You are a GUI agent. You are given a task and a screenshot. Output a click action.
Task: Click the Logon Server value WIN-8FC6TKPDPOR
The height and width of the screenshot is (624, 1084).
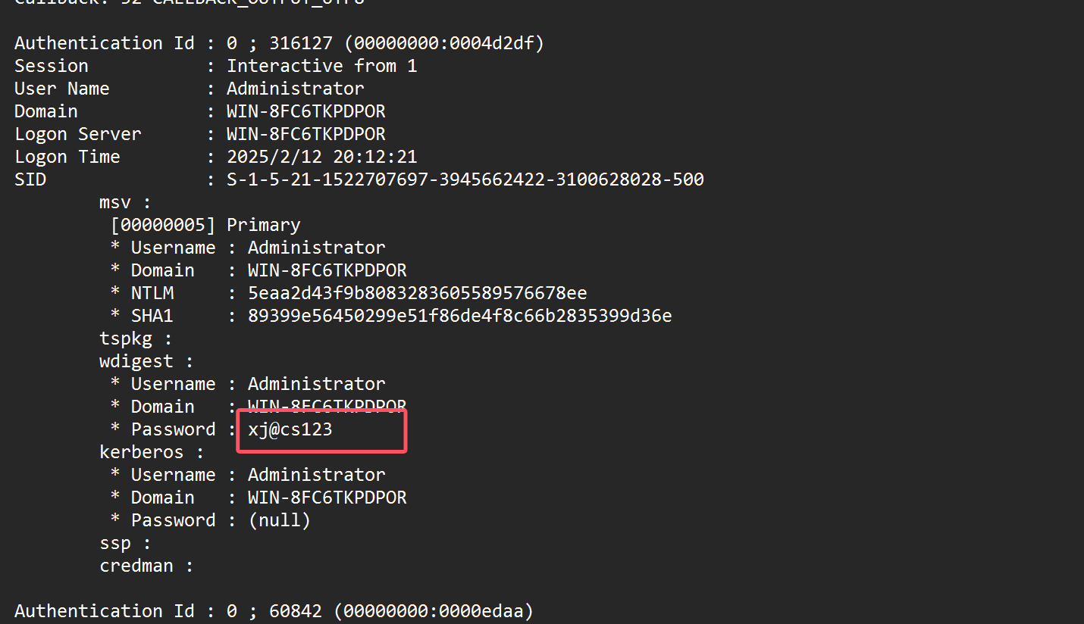coord(306,134)
